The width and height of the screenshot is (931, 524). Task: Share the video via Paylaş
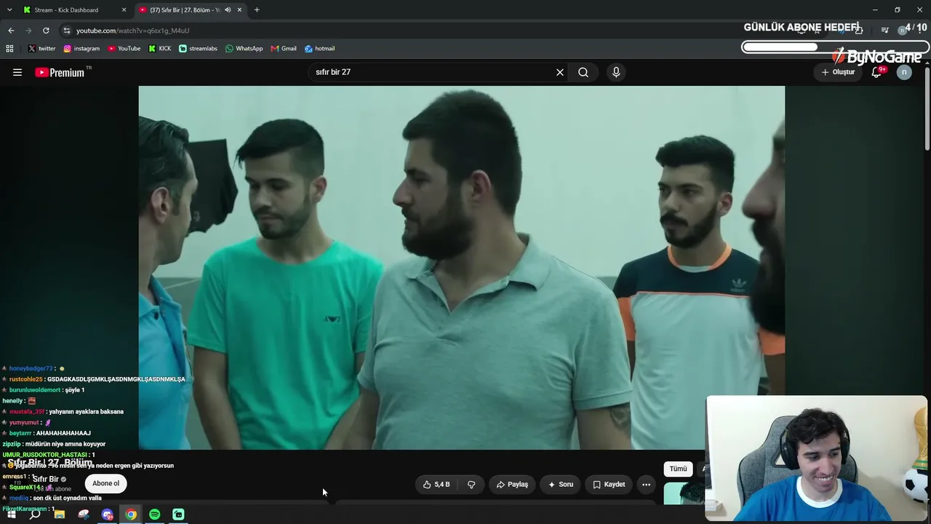click(x=512, y=484)
